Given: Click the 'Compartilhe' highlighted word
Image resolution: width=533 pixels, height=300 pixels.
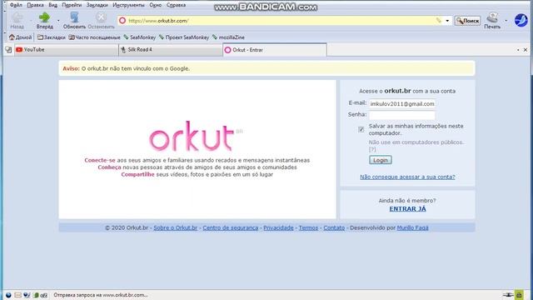Looking at the screenshot, I should pos(137,174).
